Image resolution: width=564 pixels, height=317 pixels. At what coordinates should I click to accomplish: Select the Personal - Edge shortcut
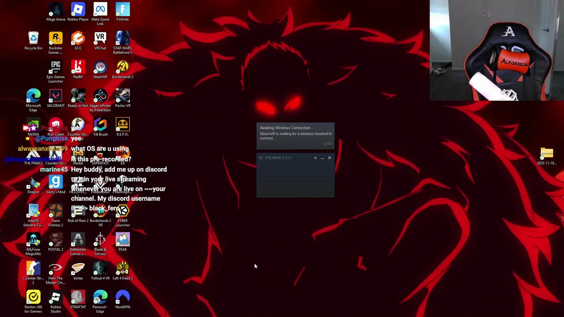pyautogui.click(x=100, y=302)
